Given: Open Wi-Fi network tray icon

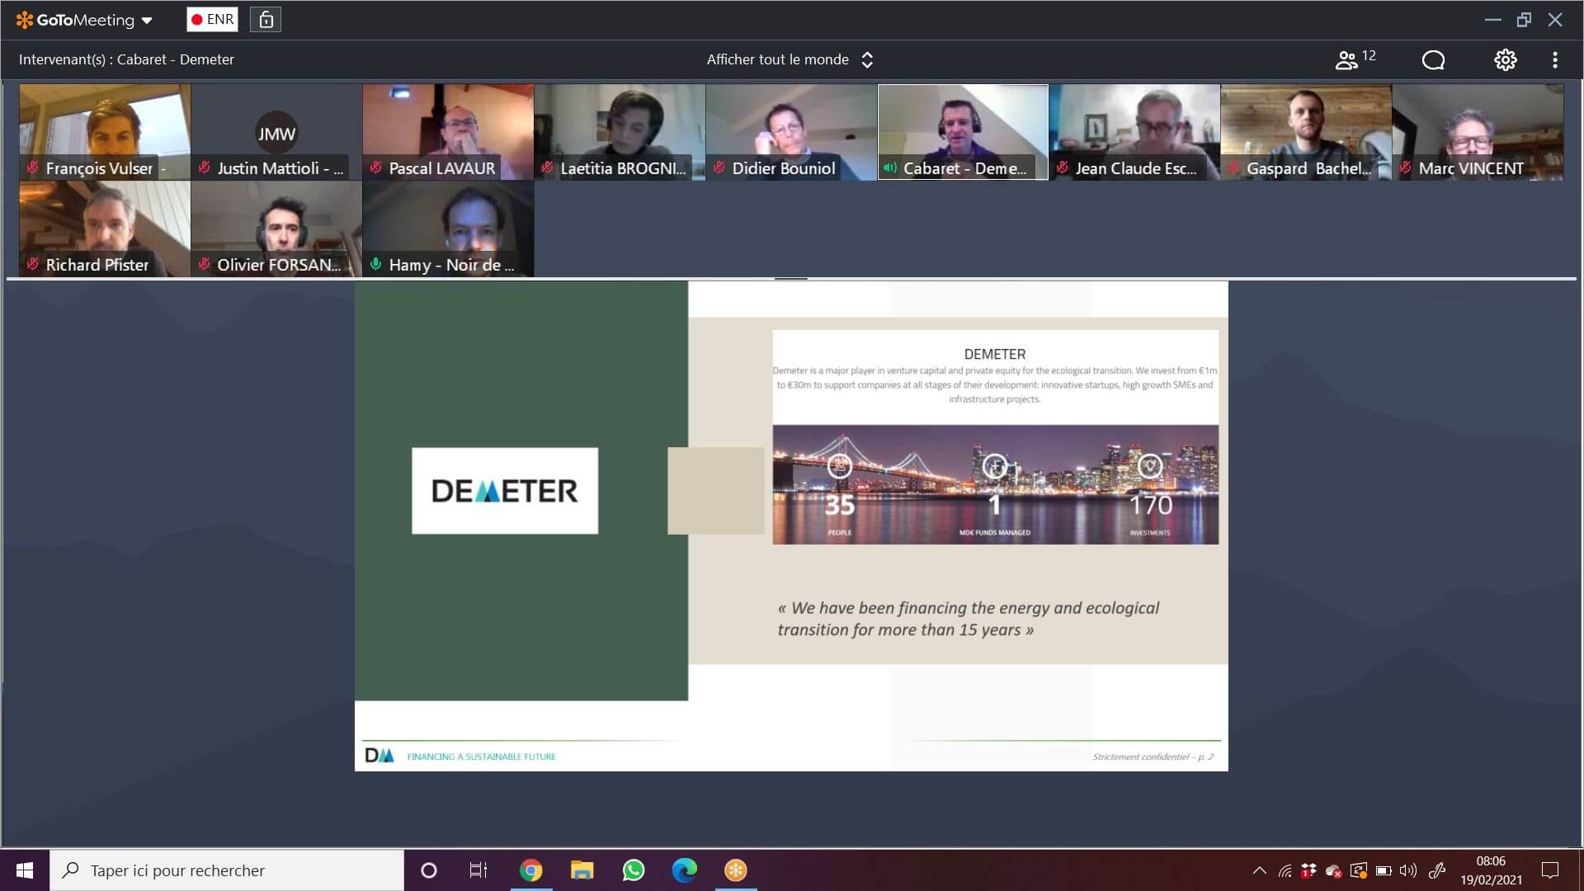Looking at the screenshot, I should [1285, 870].
